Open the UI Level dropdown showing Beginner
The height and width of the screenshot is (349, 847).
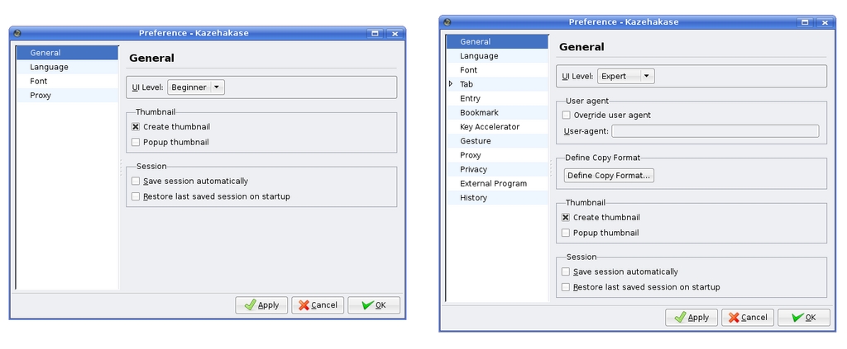click(x=196, y=87)
